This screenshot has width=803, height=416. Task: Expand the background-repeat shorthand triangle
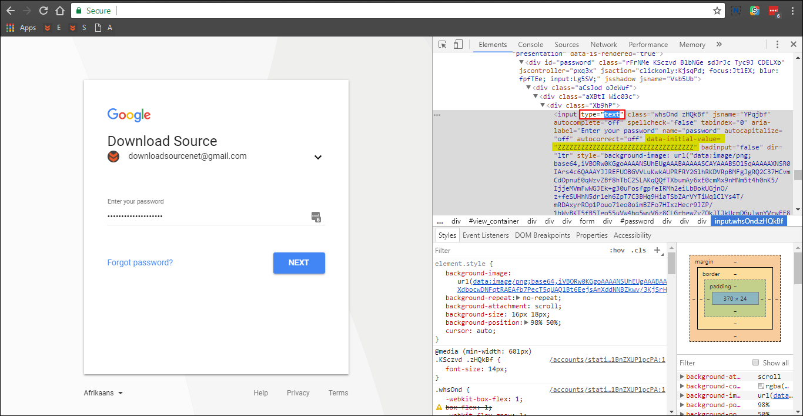tap(517, 298)
